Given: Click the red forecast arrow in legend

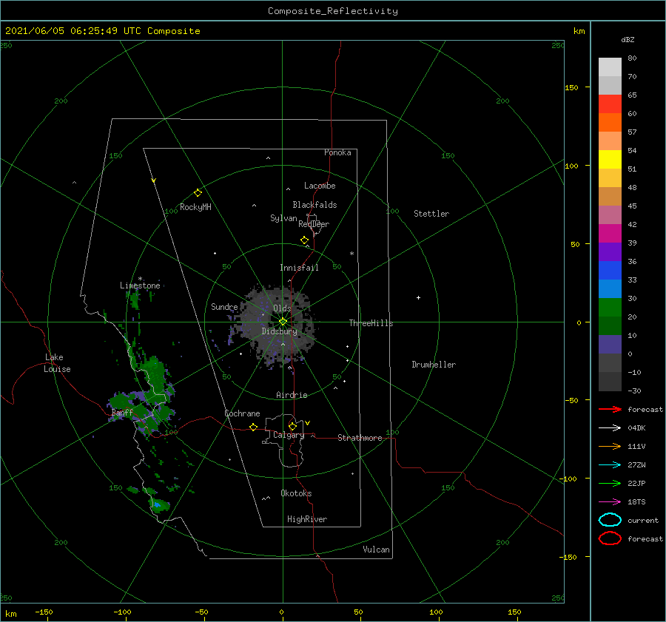Looking at the screenshot, I should [x=610, y=409].
